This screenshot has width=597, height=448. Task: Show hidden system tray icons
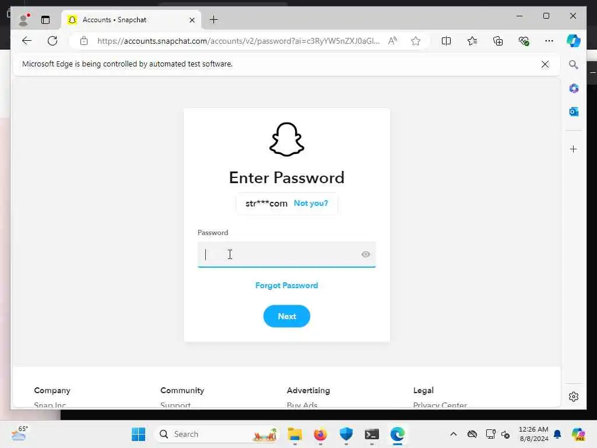454,434
